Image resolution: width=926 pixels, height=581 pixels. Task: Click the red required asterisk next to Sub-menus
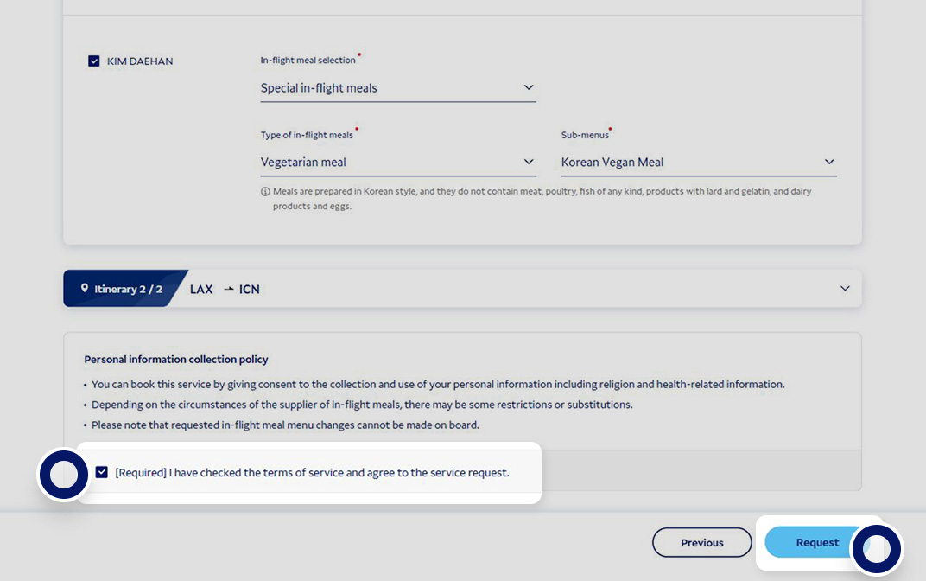click(x=610, y=129)
